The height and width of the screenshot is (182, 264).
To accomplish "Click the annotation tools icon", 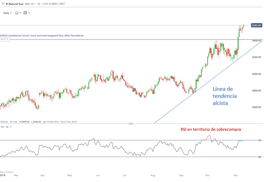I will (x=25, y=13).
